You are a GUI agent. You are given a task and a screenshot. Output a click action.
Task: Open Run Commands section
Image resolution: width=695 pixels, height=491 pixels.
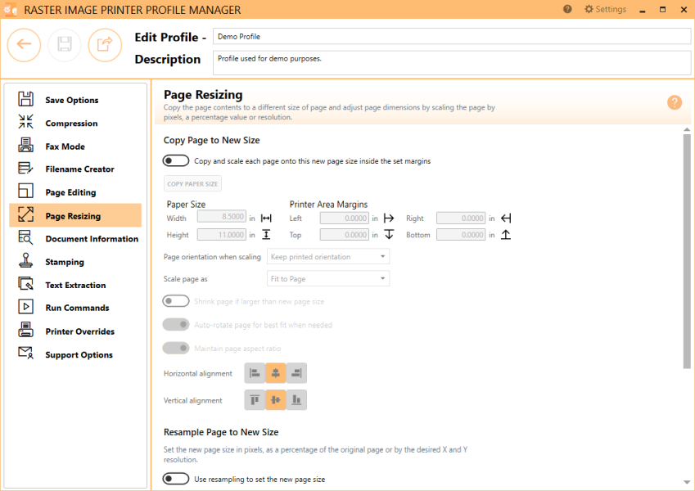click(x=75, y=308)
